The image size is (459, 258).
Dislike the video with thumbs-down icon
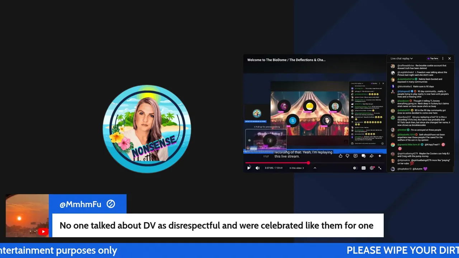(347, 156)
